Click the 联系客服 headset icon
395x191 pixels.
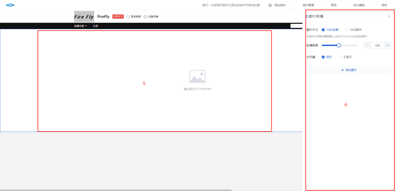pos(128,17)
